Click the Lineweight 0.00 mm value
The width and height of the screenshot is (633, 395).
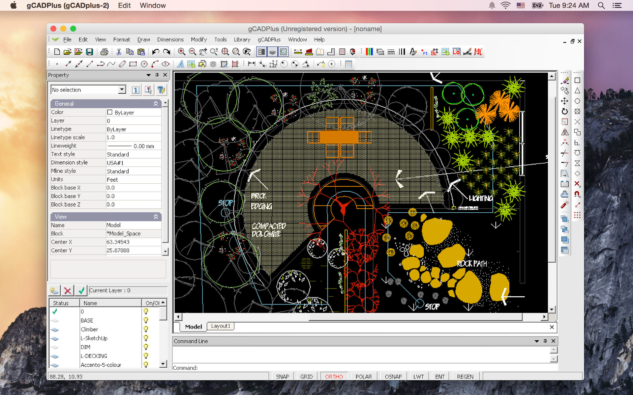[x=134, y=146]
